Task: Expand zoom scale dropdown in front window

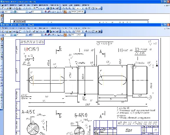Action: click(x=83, y=31)
